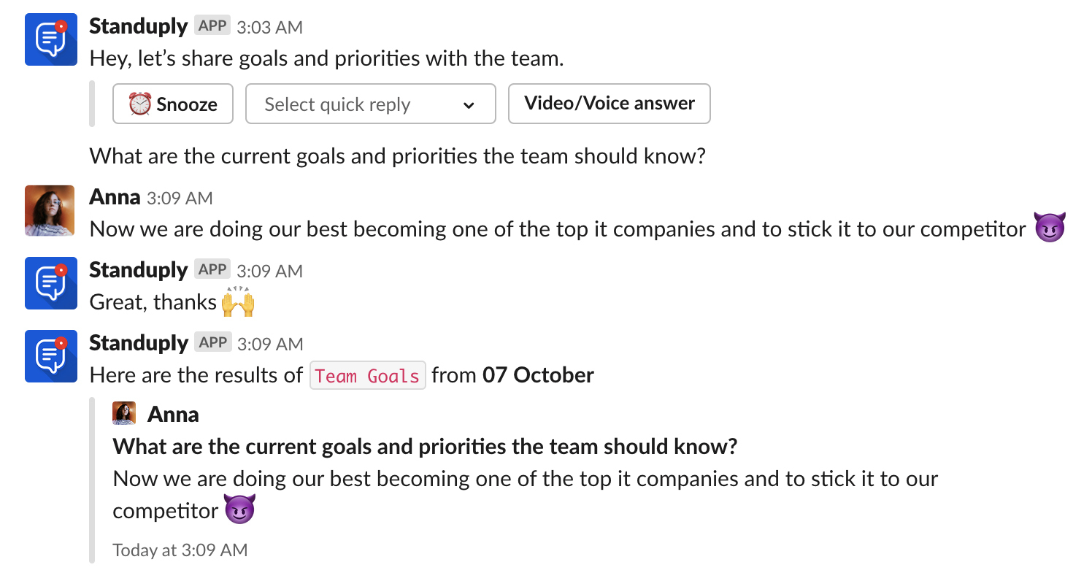Click Standuply avatar beside "Great, thanks" message
This screenshot has width=1092, height=581.
[50, 282]
